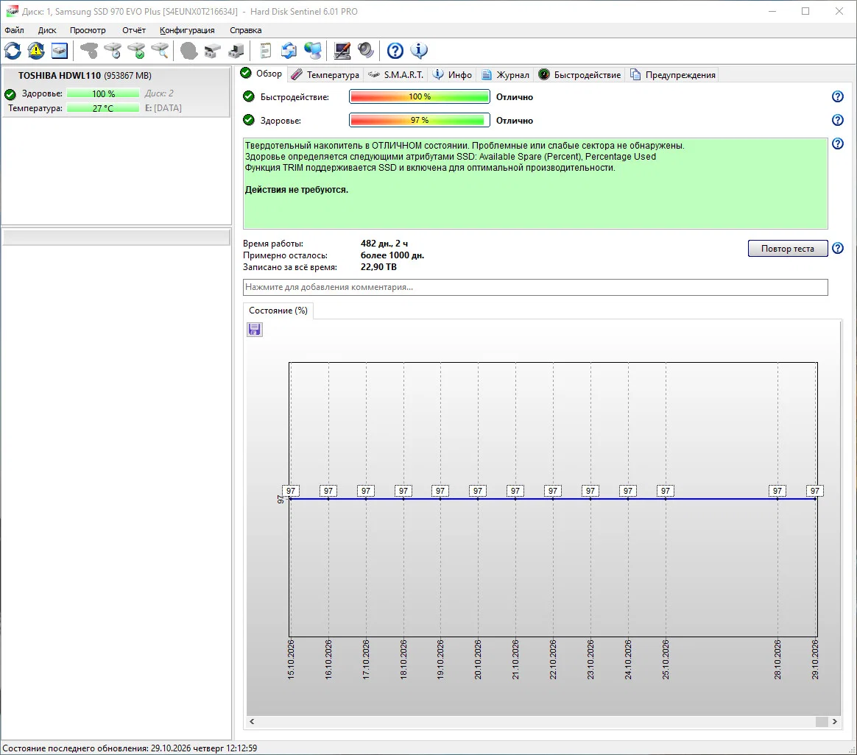Click the comment input field
The width and height of the screenshot is (857, 755).
(535, 288)
